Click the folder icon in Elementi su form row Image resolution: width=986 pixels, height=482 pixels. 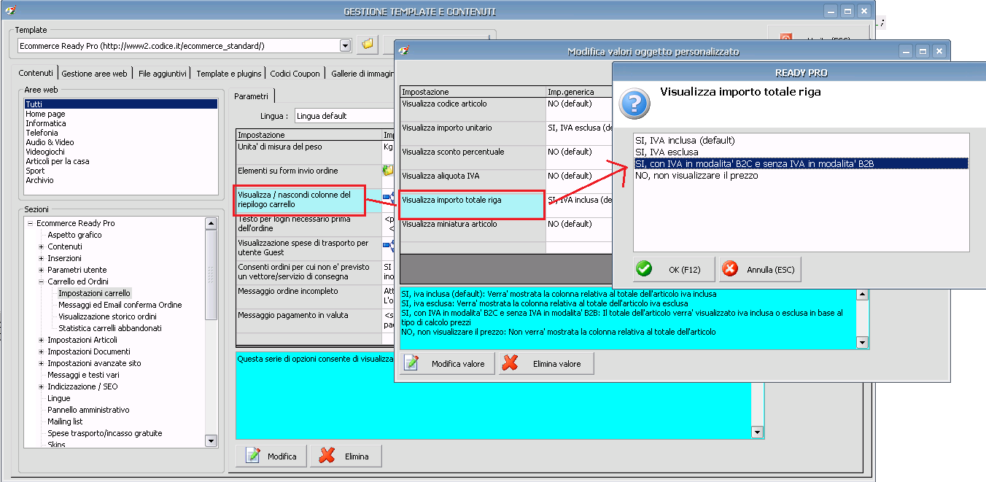(x=388, y=171)
